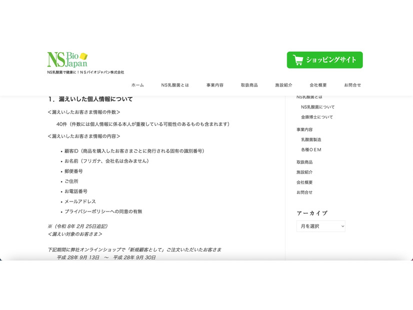Open 取扱商品 from the sidebar
Image resolution: width=413 pixels, height=310 pixels.
coord(305,161)
